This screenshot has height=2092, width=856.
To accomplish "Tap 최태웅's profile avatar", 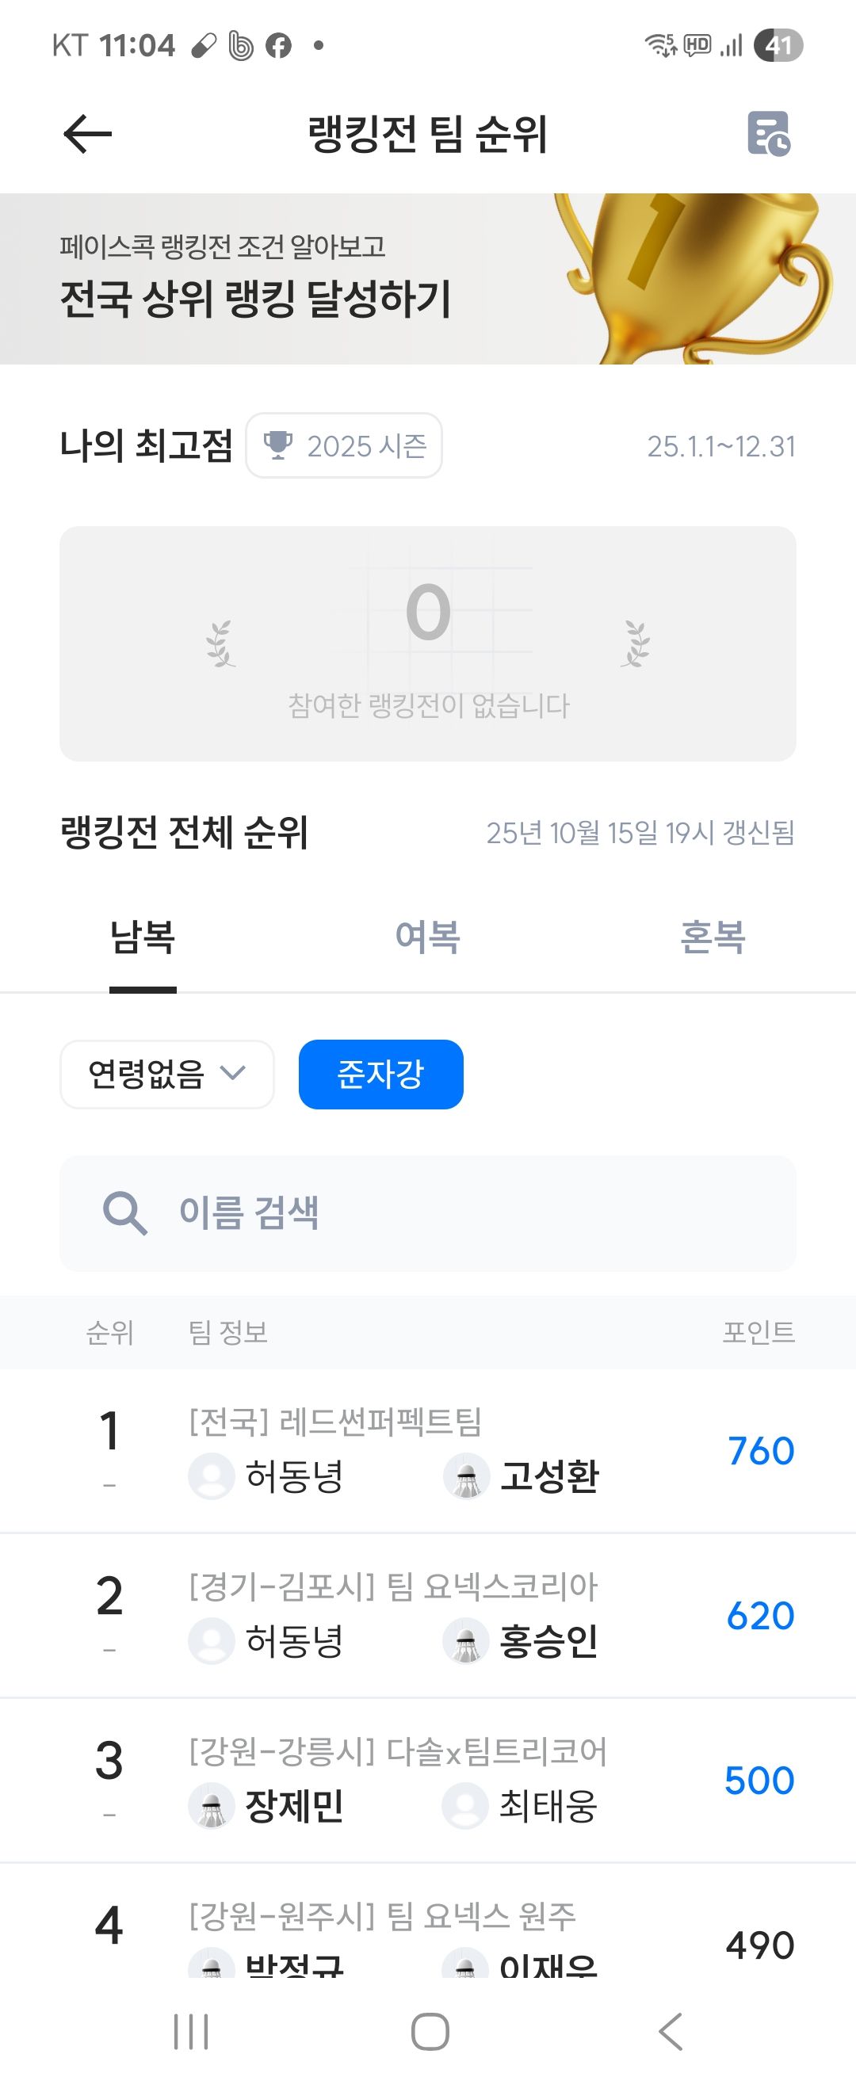I will coord(466,1805).
